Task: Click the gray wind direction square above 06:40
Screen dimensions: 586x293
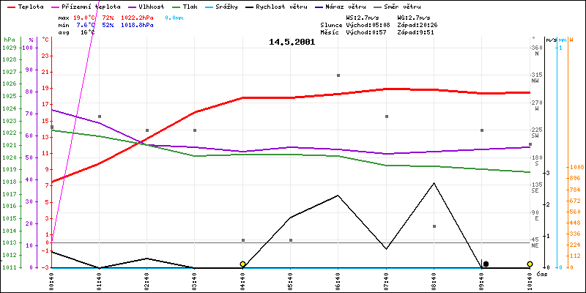Action: coord(338,75)
